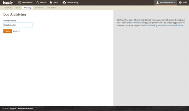Click the Source Setup cloud icon
189x111 pixels.
click(64, 2)
